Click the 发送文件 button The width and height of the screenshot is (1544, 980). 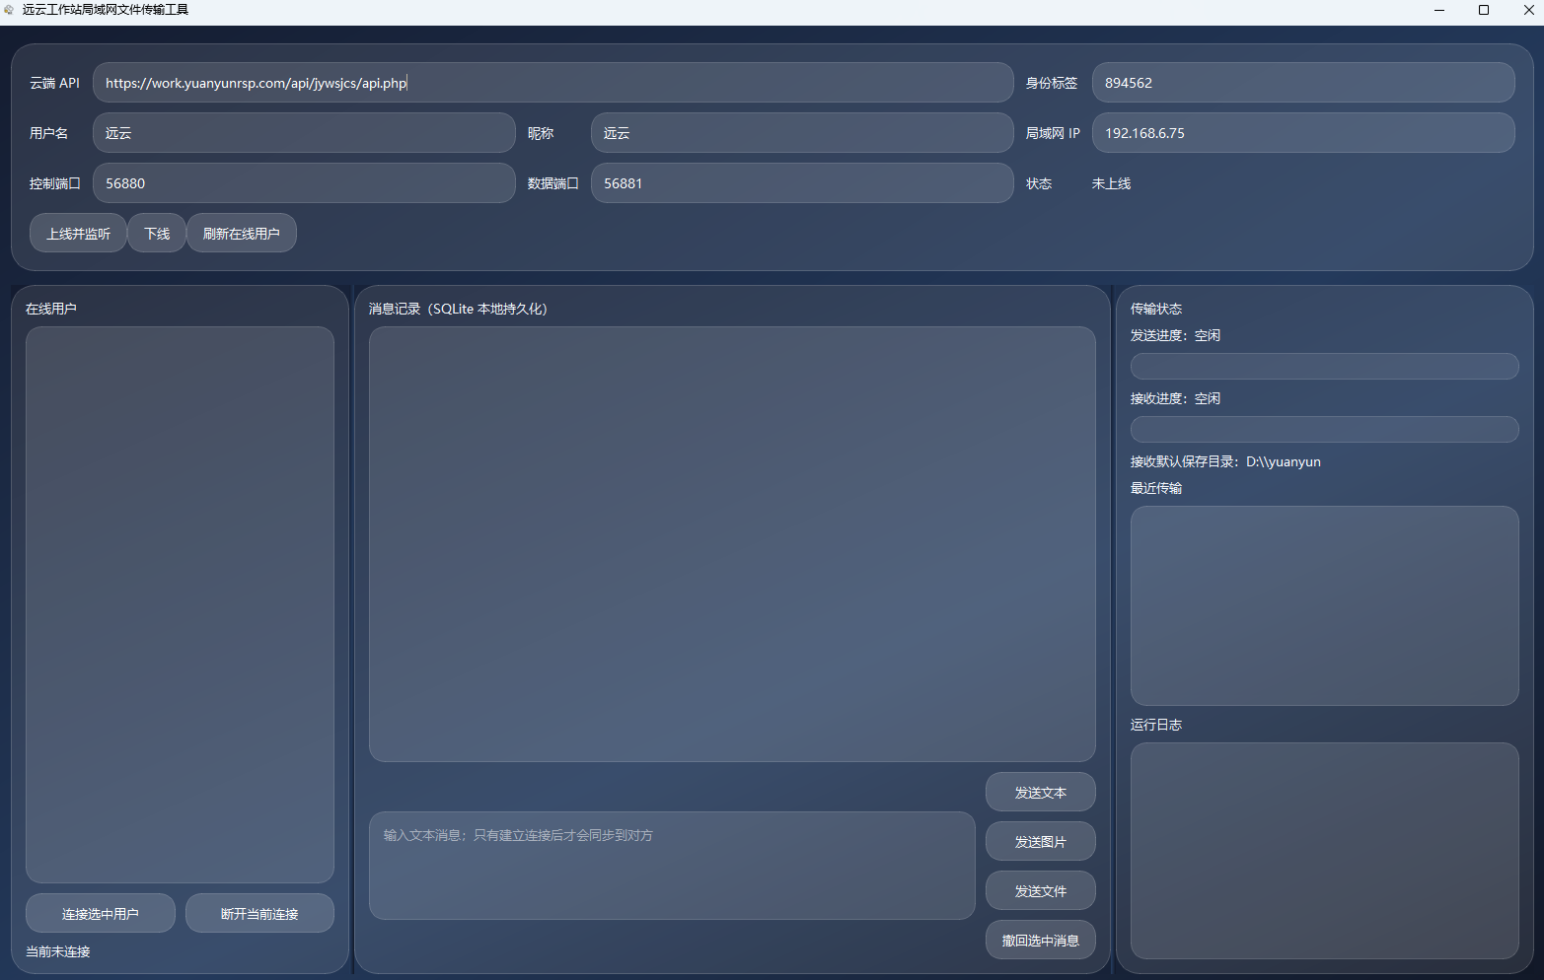1040,891
